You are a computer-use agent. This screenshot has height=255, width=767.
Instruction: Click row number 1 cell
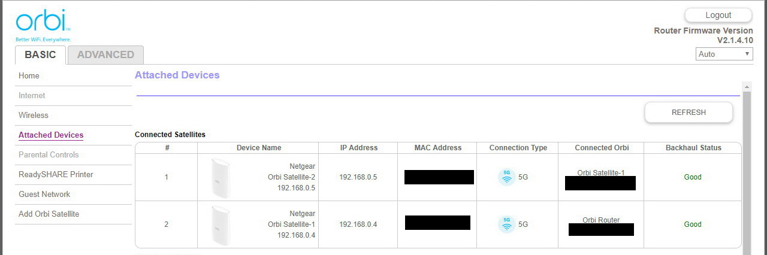[167, 177]
